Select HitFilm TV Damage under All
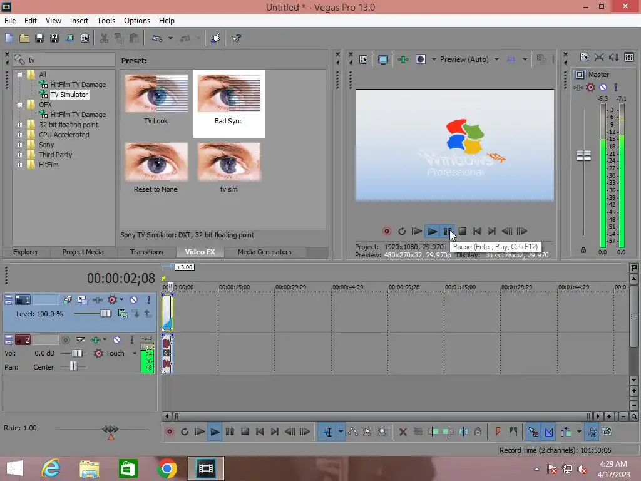Screen dimensions: 641x481 [x=78, y=85]
